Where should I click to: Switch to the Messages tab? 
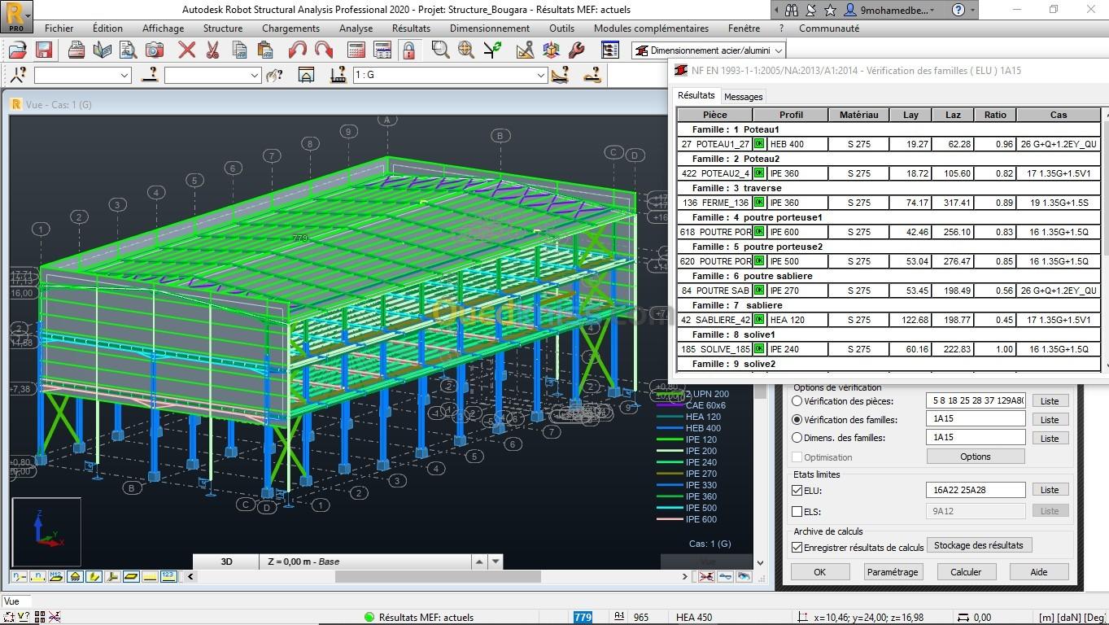click(744, 96)
